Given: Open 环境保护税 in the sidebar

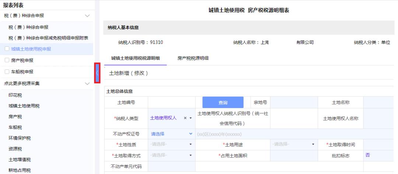Looking at the screenshot, I should (x=20, y=138).
